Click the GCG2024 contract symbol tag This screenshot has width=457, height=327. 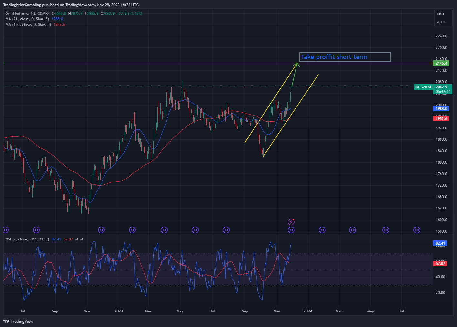pos(423,87)
